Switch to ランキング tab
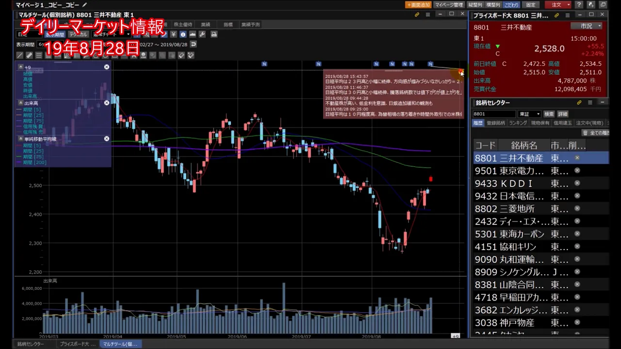 (x=518, y=123)
